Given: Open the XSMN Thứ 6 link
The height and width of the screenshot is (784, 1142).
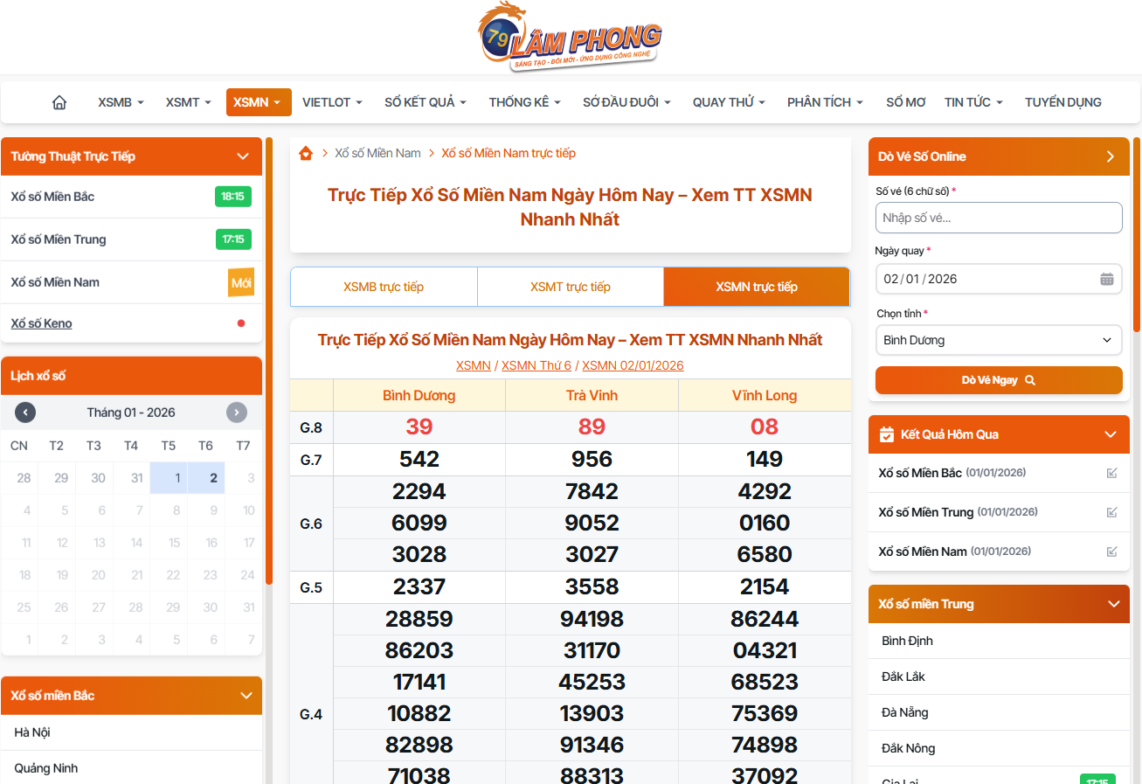Looking at the screenshot, I should point(536,365).
